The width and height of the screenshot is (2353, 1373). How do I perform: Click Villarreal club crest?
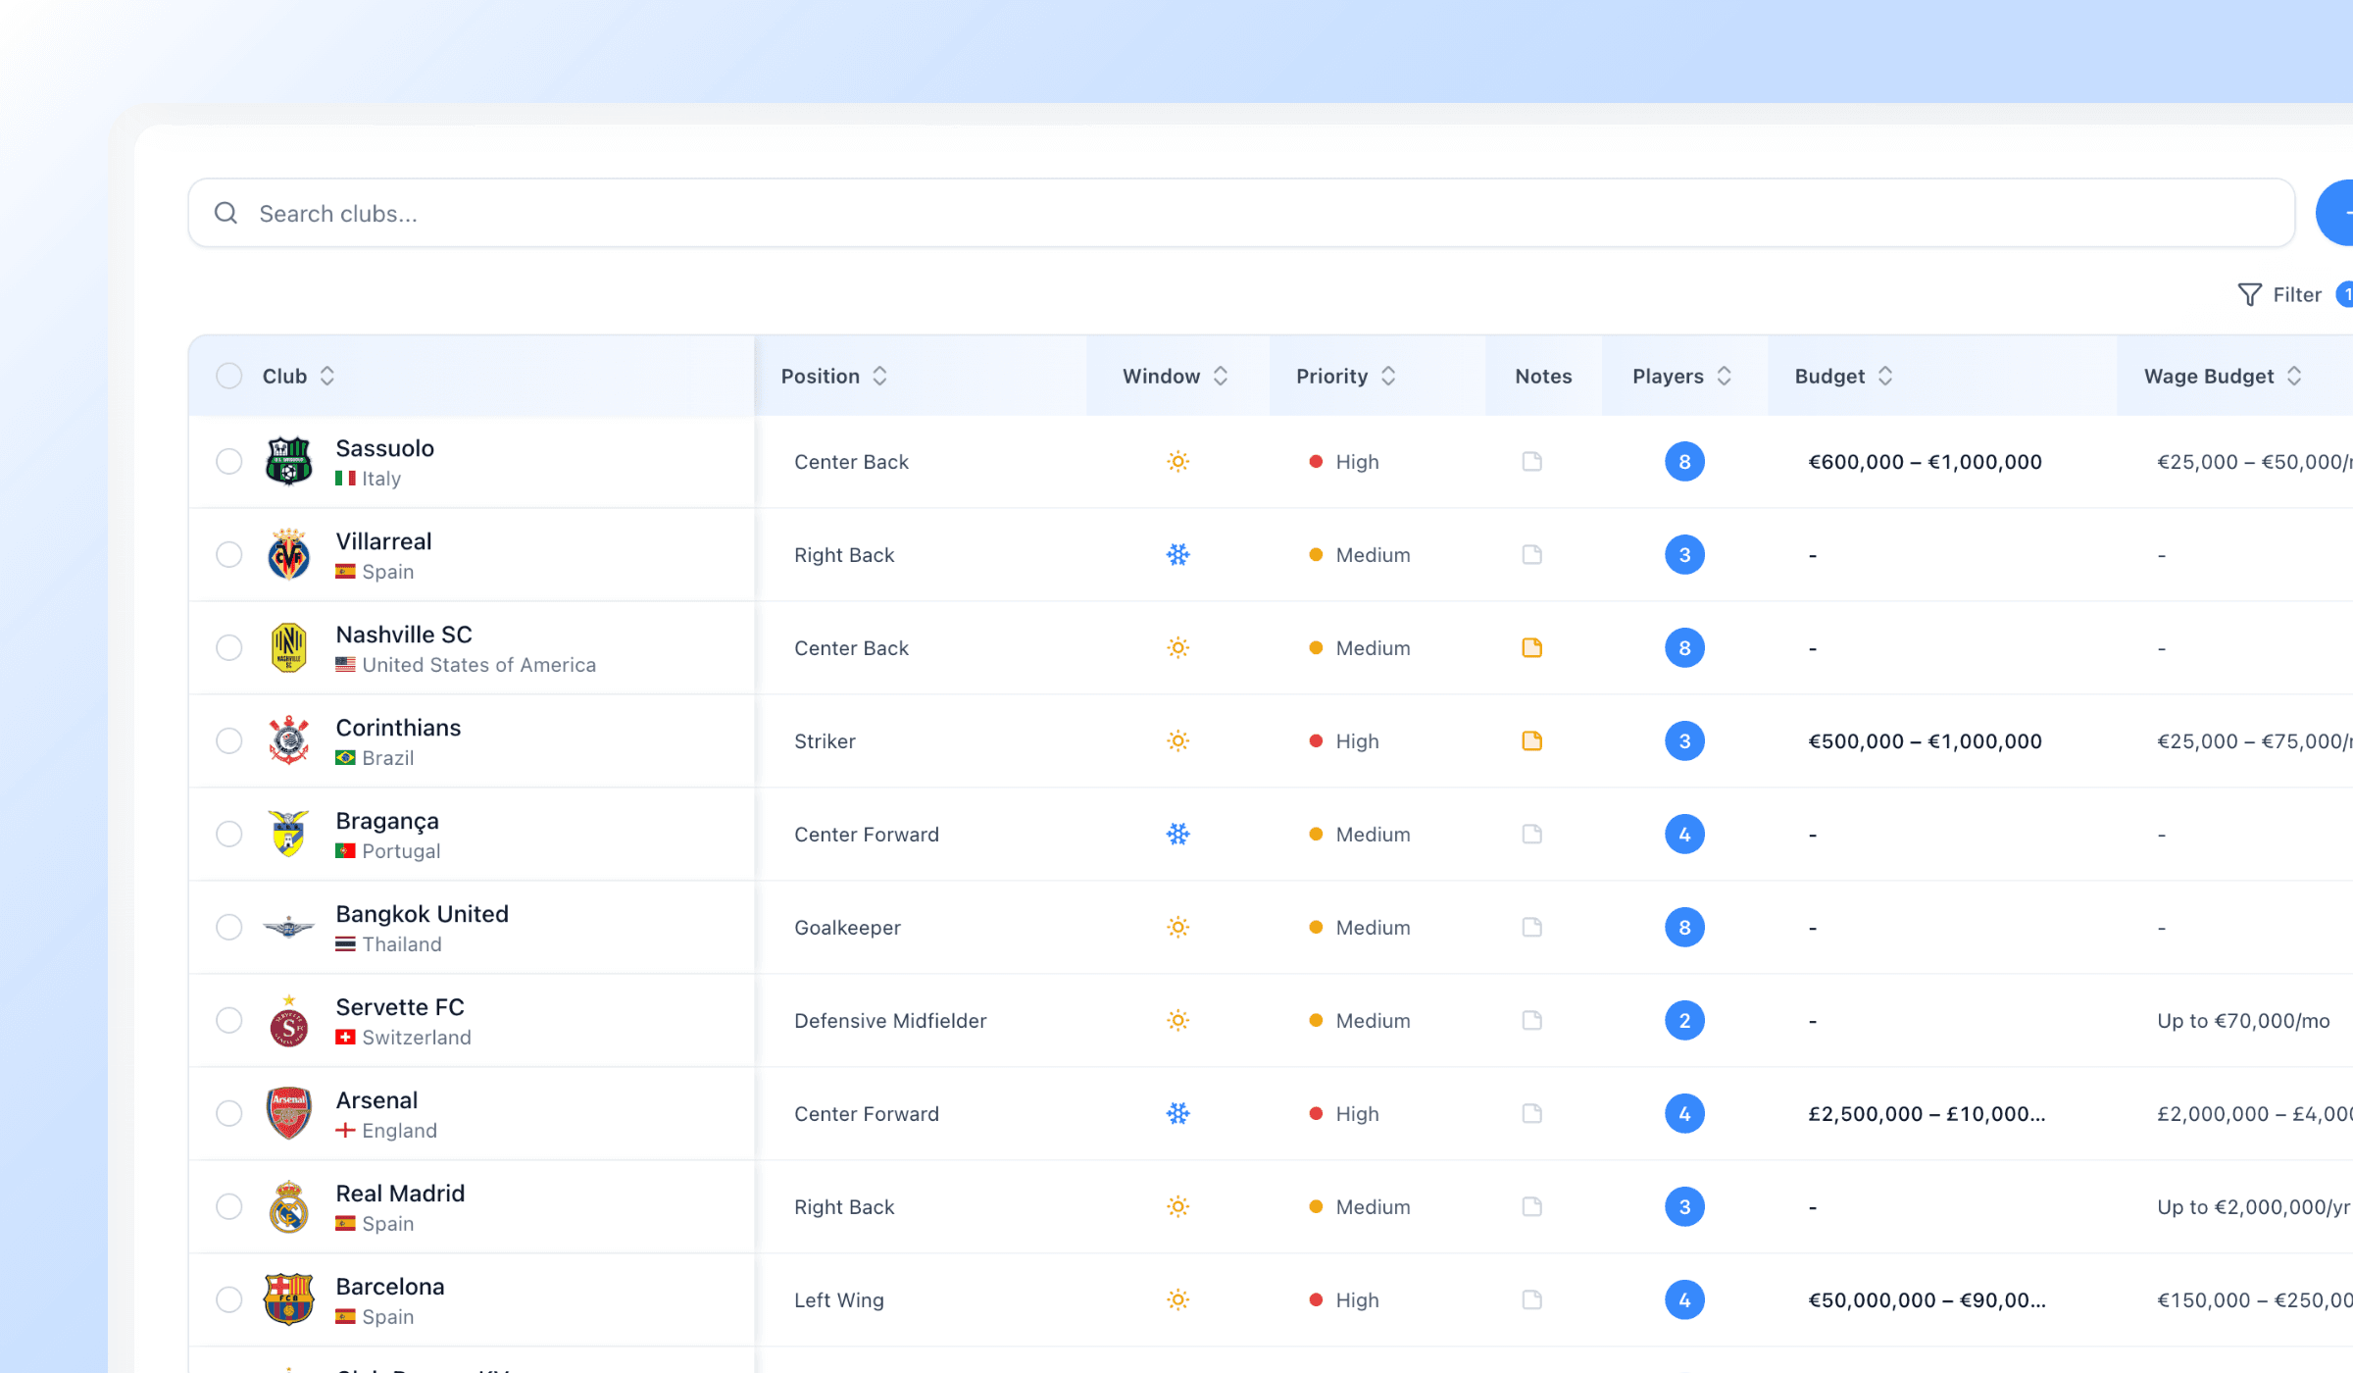coord(288,554)
